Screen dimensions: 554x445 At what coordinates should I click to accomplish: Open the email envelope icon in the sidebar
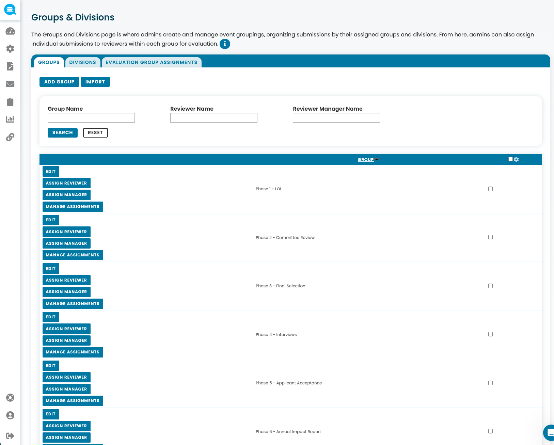pos(10,84)
